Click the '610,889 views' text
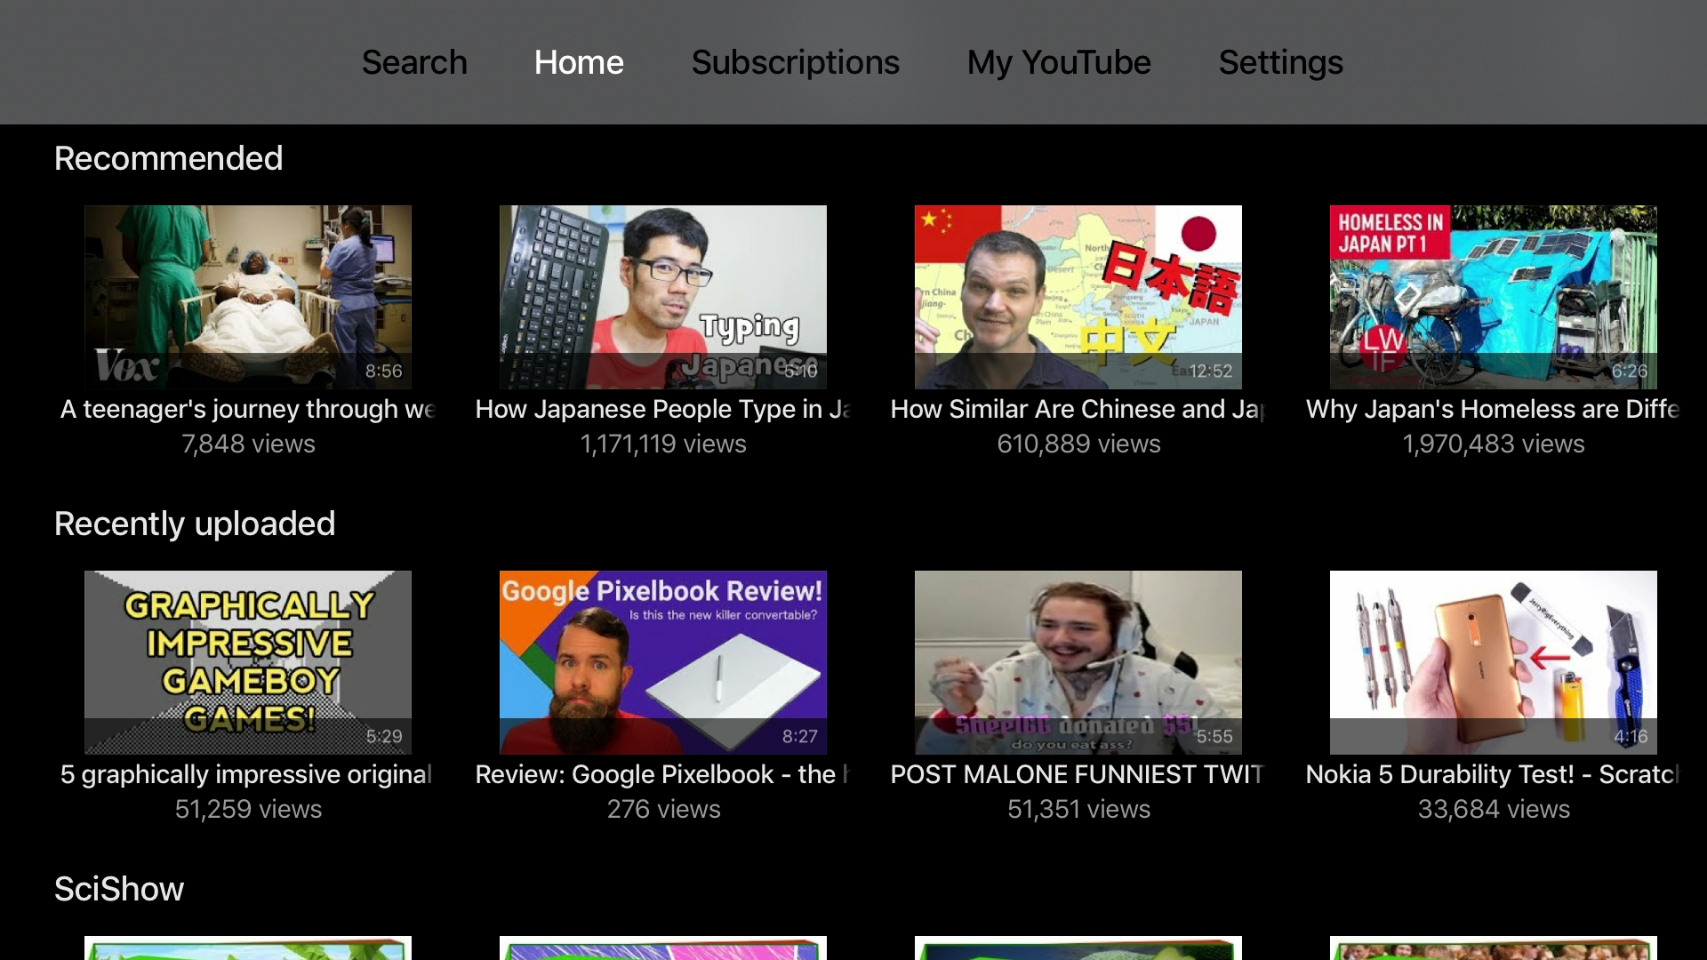 (x=1078, y=444)
